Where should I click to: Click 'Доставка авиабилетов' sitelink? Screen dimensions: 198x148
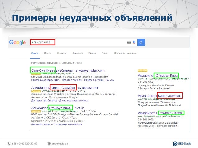click(44, 101)
